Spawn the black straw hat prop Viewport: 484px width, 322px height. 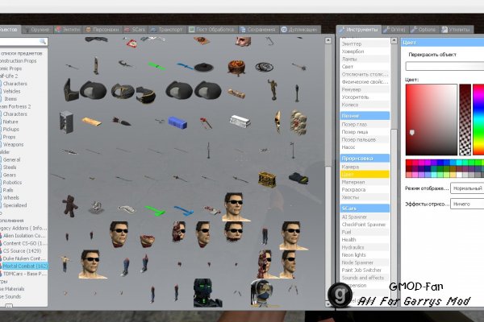(x=204, y=67)
